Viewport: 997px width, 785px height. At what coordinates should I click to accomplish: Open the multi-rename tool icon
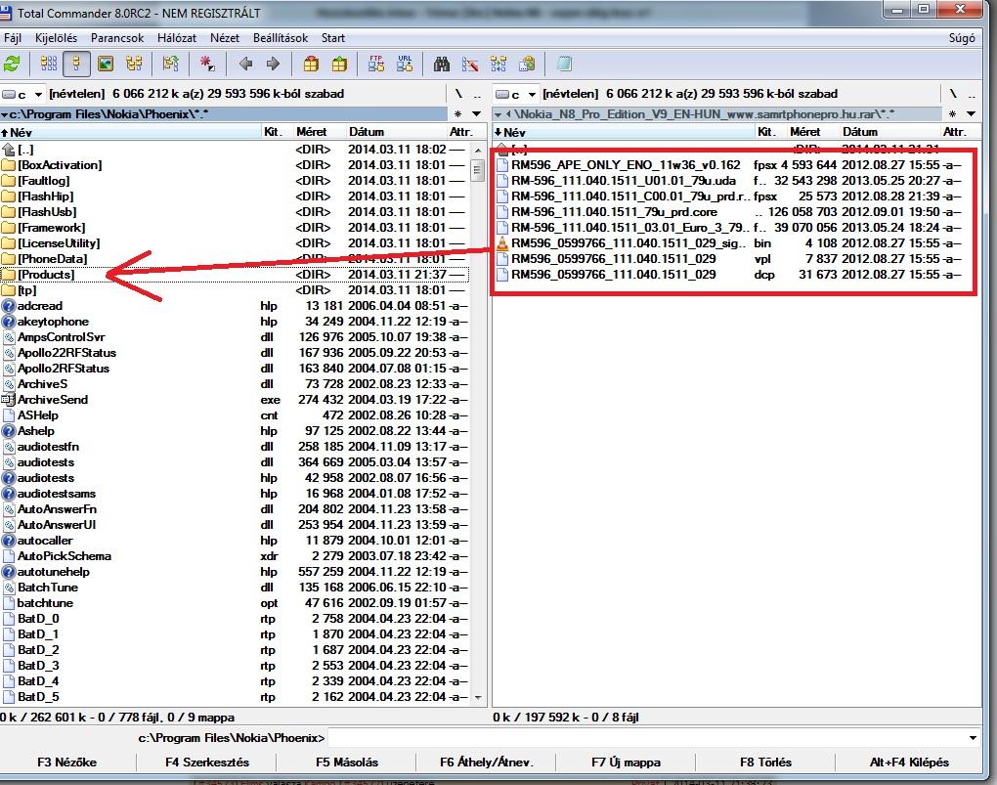(x=470, y=64)
